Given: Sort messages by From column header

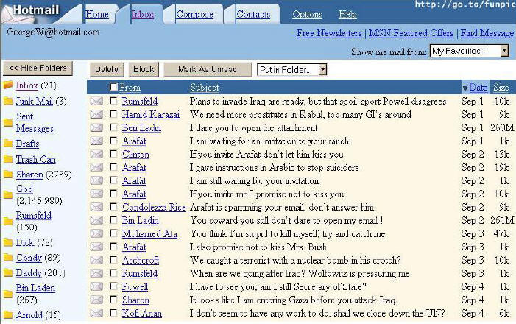Looking at the screenshot, I should 130,87.
